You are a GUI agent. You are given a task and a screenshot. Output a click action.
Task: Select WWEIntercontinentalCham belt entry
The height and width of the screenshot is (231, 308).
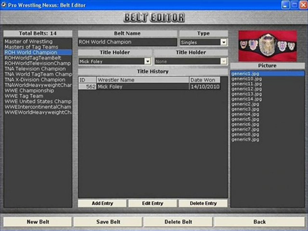38,107
